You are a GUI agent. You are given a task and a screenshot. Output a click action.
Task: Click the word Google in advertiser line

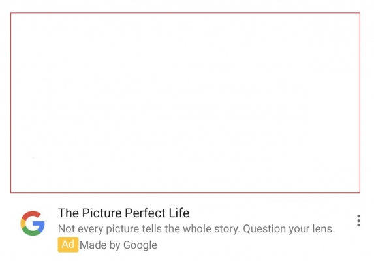click(x=140, y=245)
